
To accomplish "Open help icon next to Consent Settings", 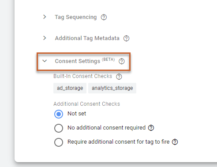I will [x=122, y=61].
